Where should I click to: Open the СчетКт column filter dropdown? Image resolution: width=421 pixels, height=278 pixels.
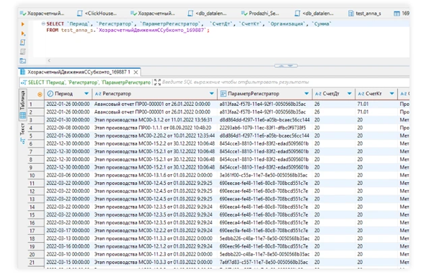click(391, 94)
